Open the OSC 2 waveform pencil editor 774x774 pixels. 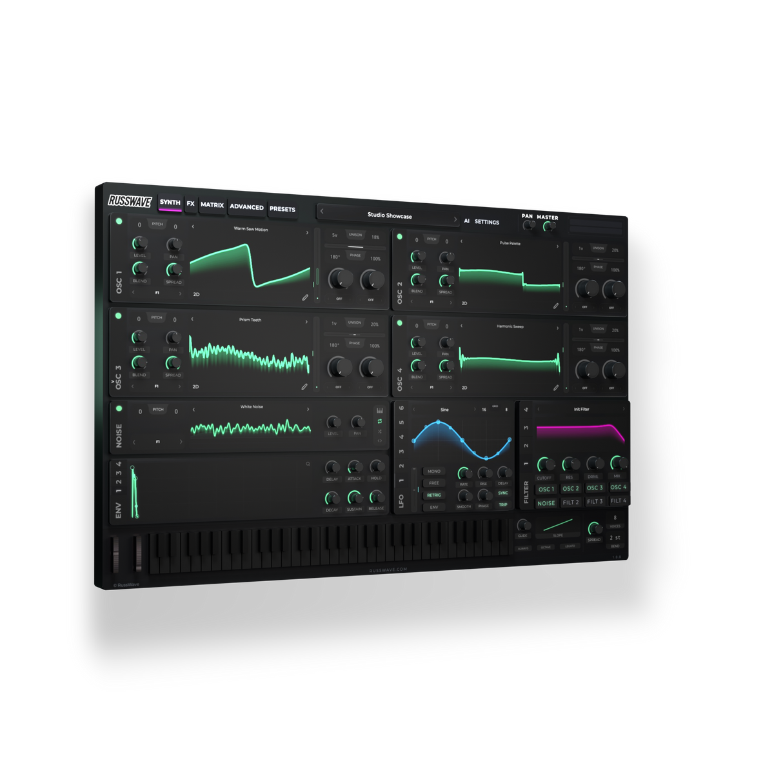556,306
